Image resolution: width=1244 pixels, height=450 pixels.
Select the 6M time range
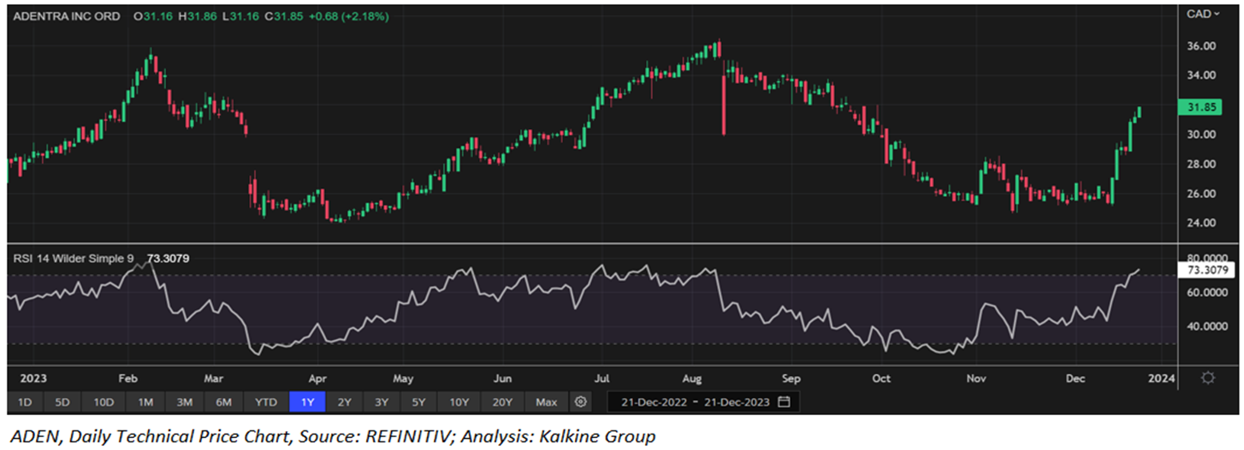[223, 401]
